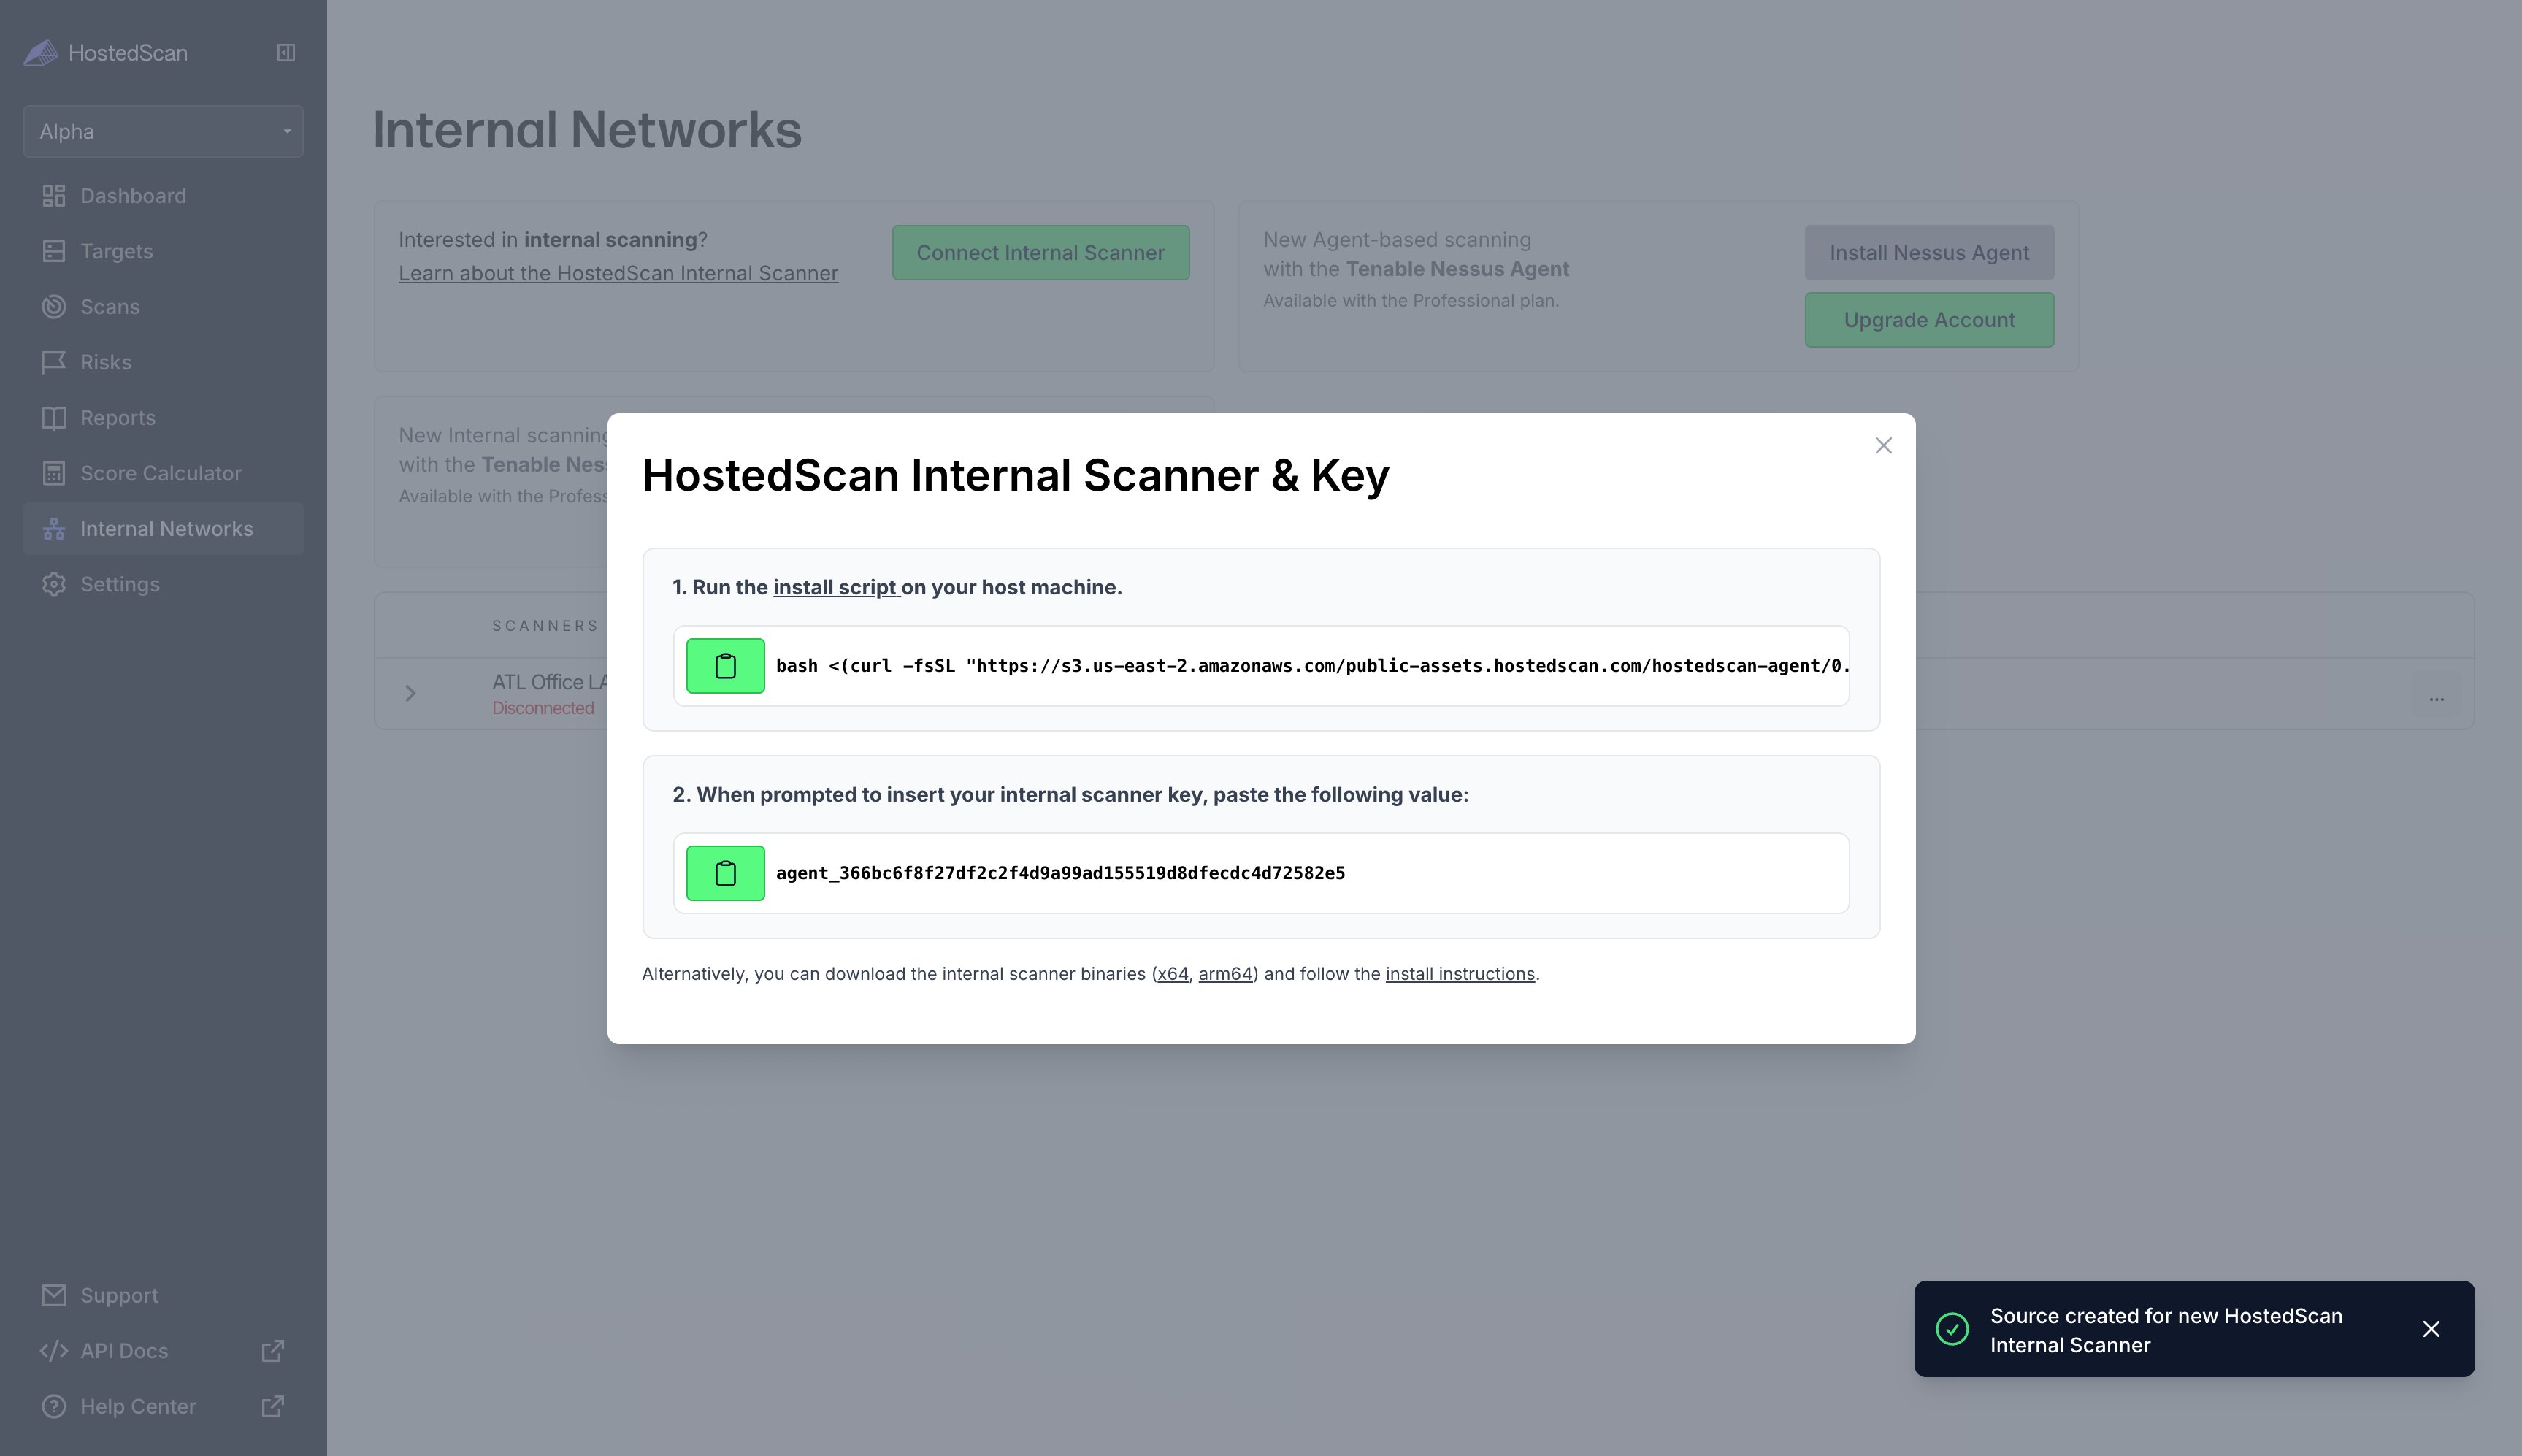The height and width of the screenshot is (1456, 2522).
Task: Click the SCANNERS column header
Action: pos(545,626)
